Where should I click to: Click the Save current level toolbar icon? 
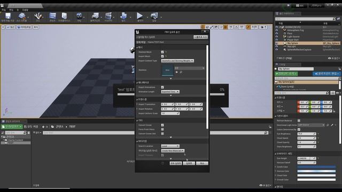pyautogui.click(x=8, y=16)
